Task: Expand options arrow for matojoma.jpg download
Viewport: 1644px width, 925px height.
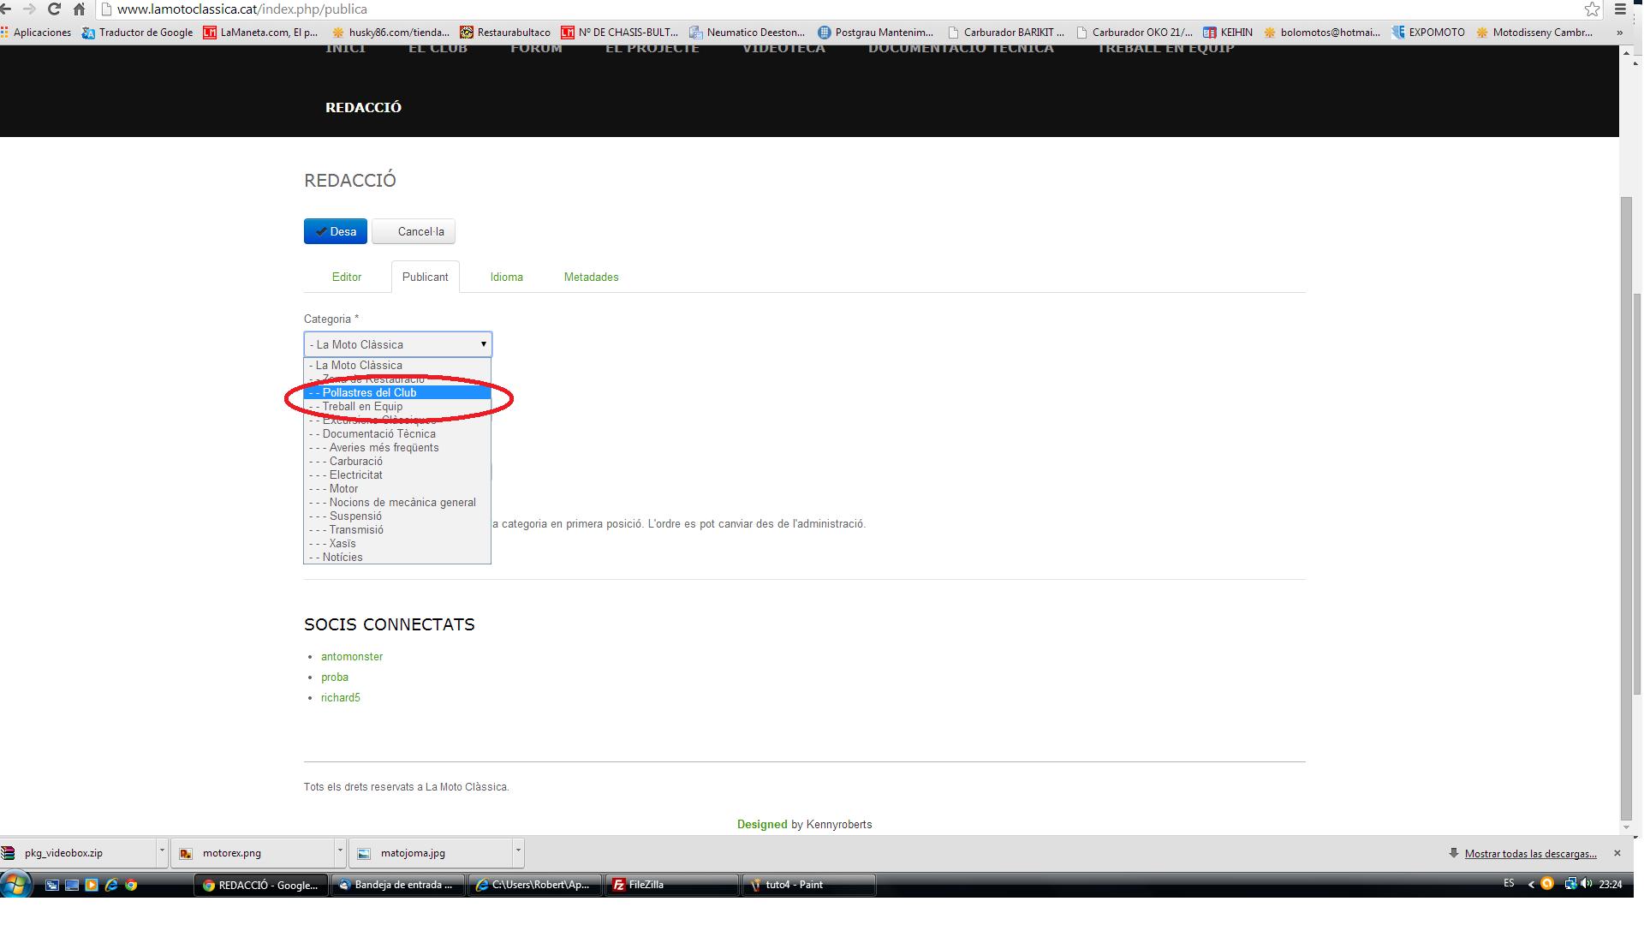Action: [518, 851]
